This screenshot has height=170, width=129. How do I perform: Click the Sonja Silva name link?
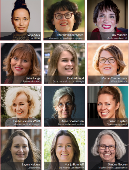coord(33,35)
